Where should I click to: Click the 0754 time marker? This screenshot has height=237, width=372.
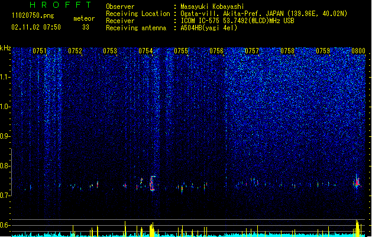[x=145, y=51]
